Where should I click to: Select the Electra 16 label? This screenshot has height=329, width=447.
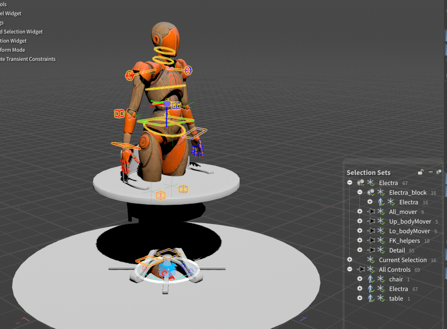408,202
